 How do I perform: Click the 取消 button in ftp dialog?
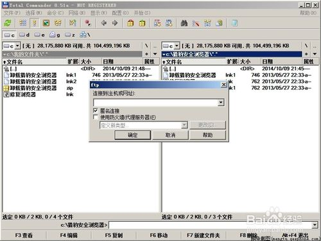pyautogui.click(x=170, y=135)
